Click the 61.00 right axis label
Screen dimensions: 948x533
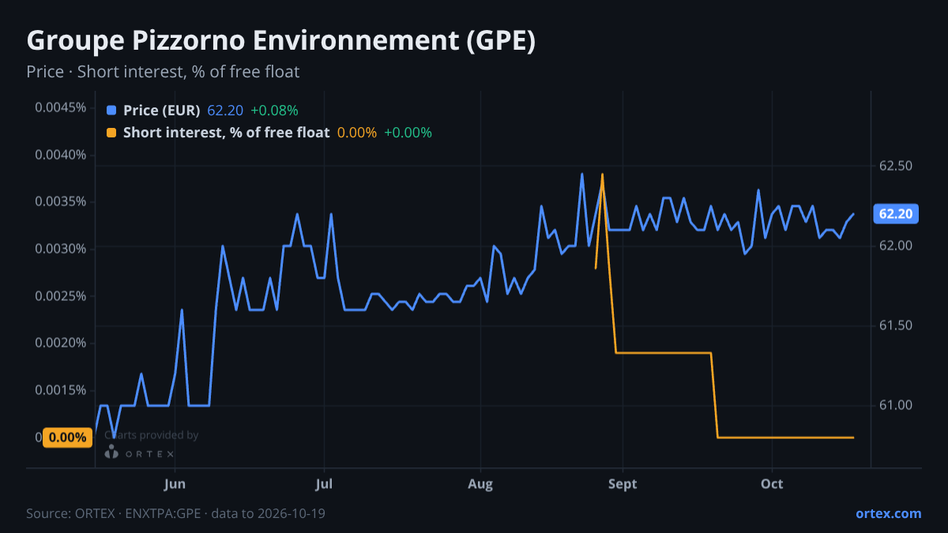[x=896, y=405]
